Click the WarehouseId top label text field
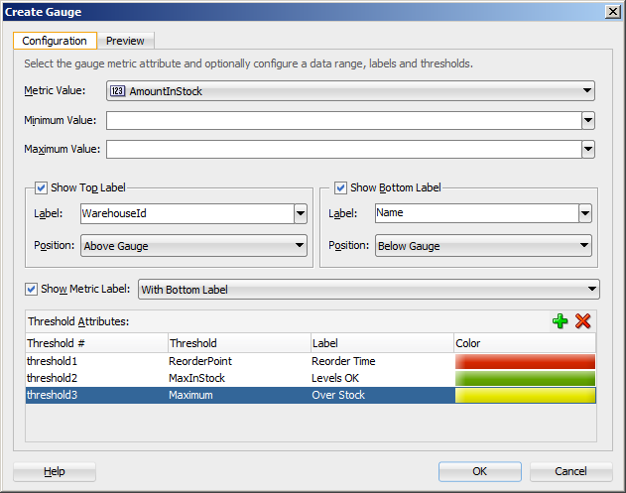Image resolution: width=626 pixels, height=493 pixels. 188,213
